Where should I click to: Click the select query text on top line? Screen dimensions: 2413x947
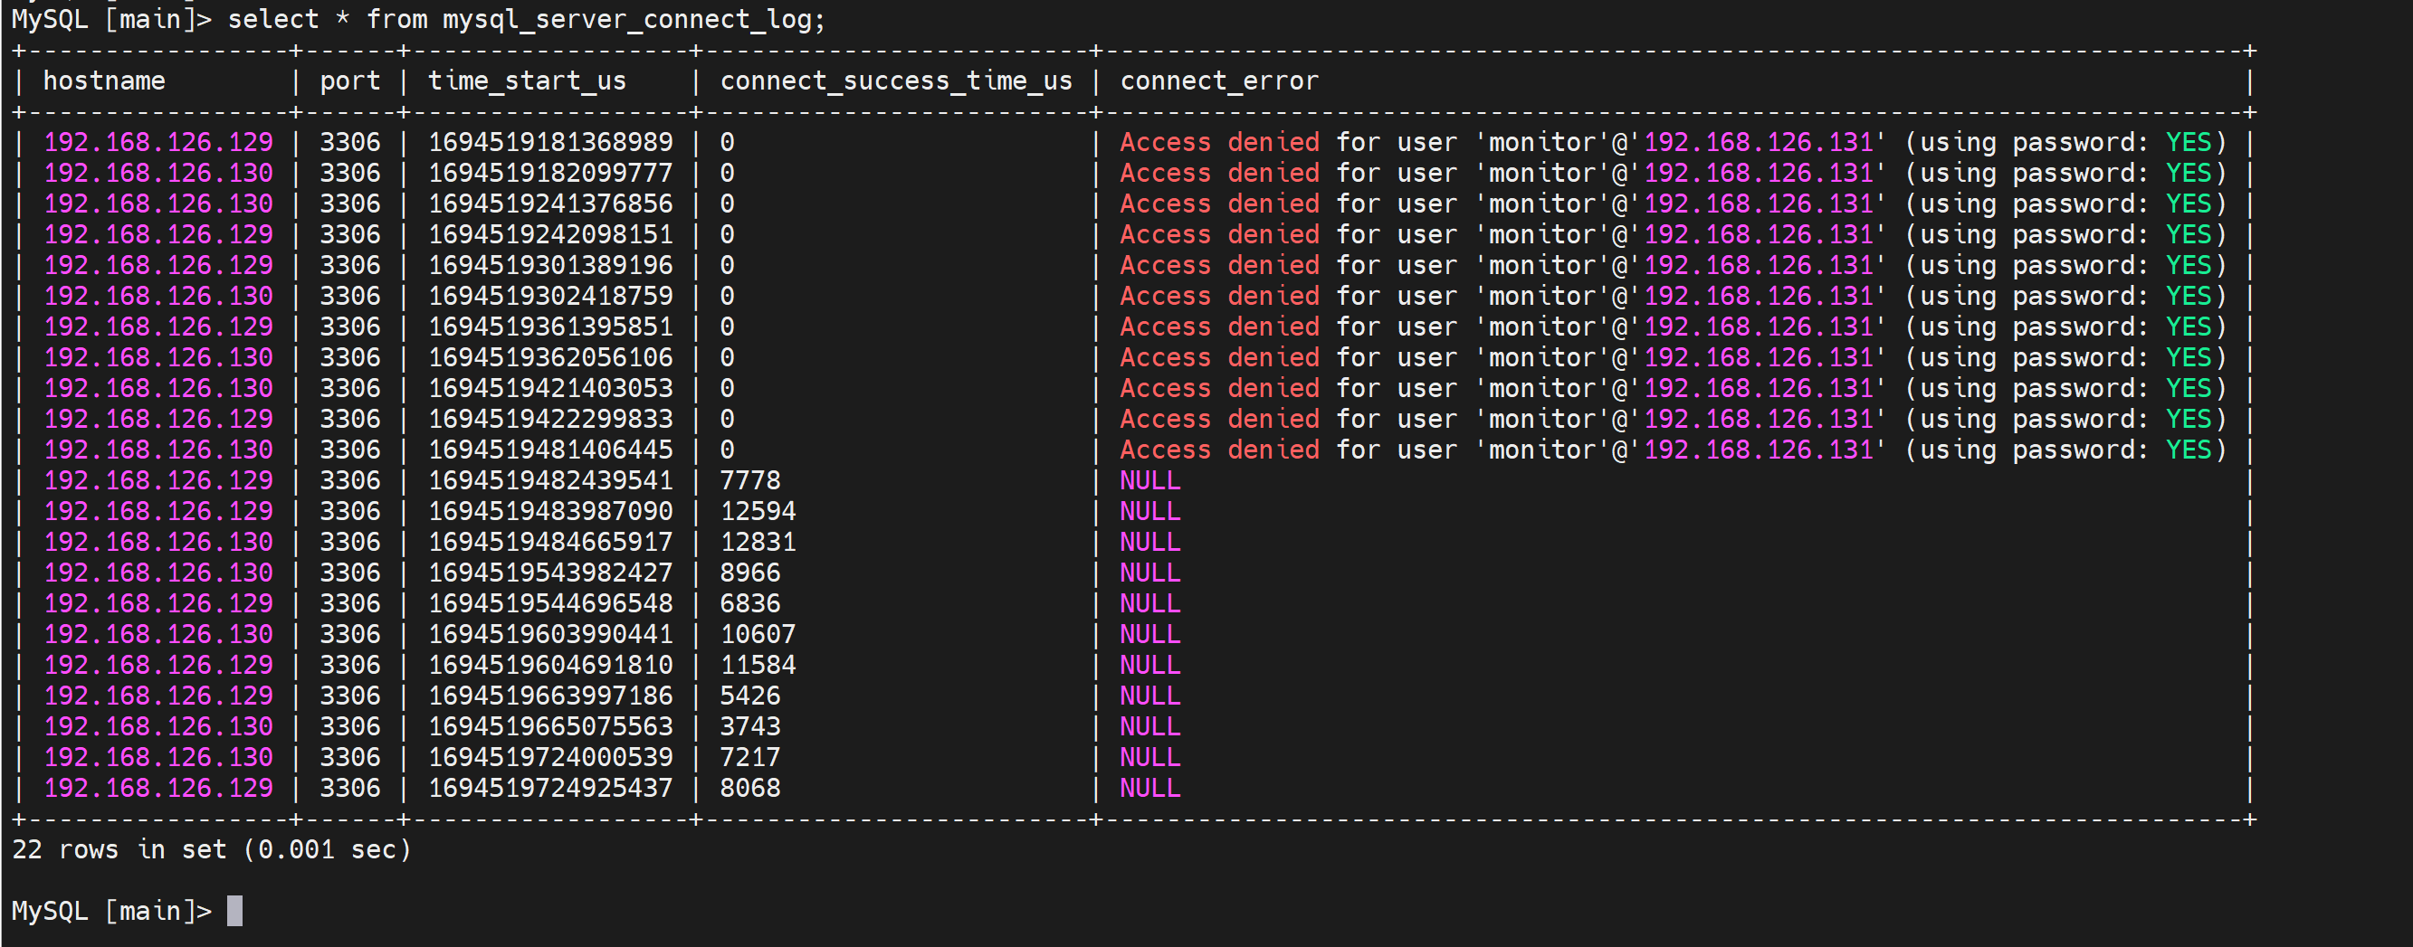pos(526,20)
